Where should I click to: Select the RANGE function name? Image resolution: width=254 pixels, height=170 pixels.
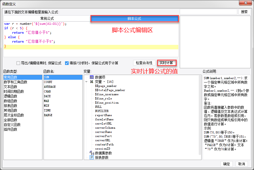[63, 115]
